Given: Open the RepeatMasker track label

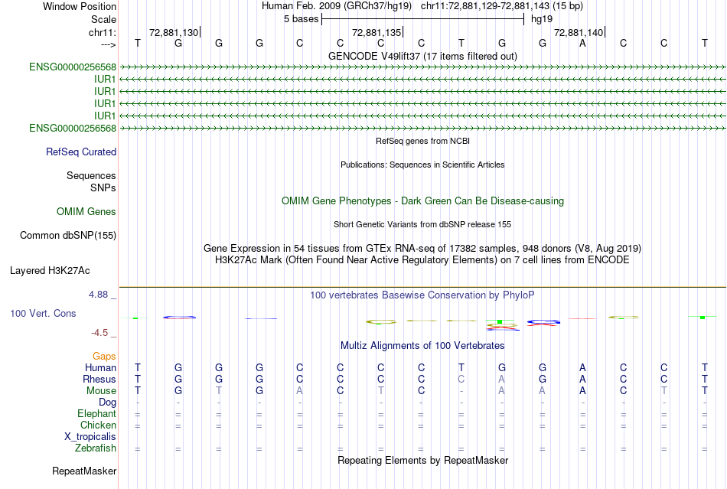Looking at the screenshot, I should (84, 471).
